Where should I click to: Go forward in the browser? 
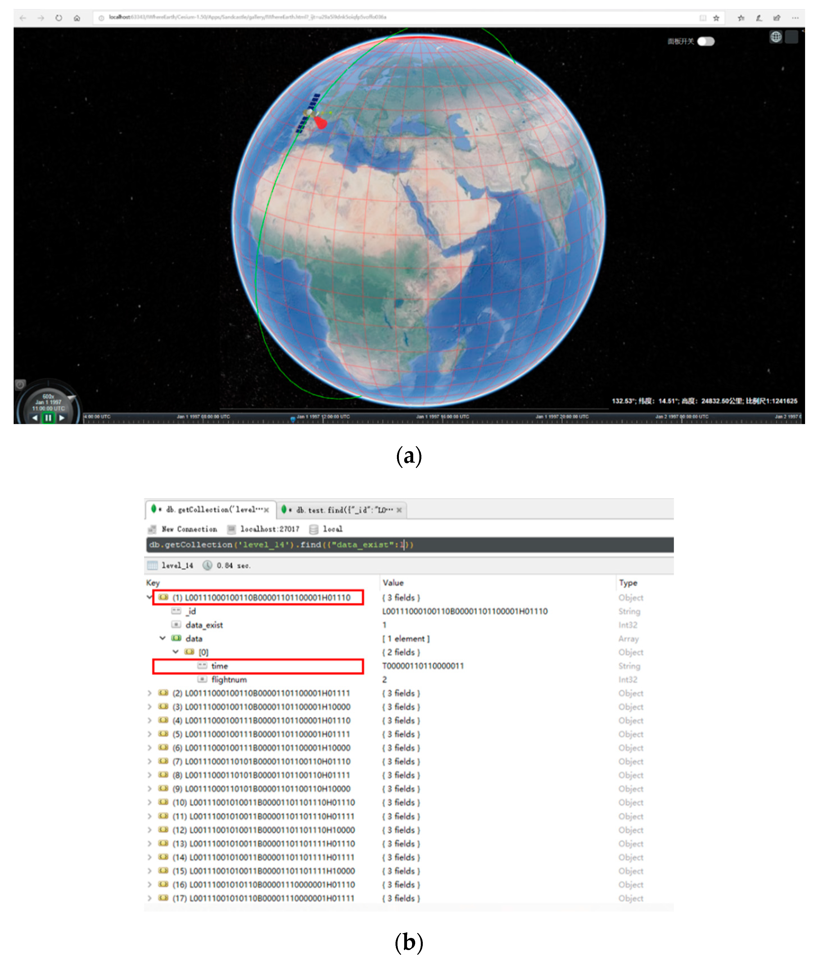point(41,18)
